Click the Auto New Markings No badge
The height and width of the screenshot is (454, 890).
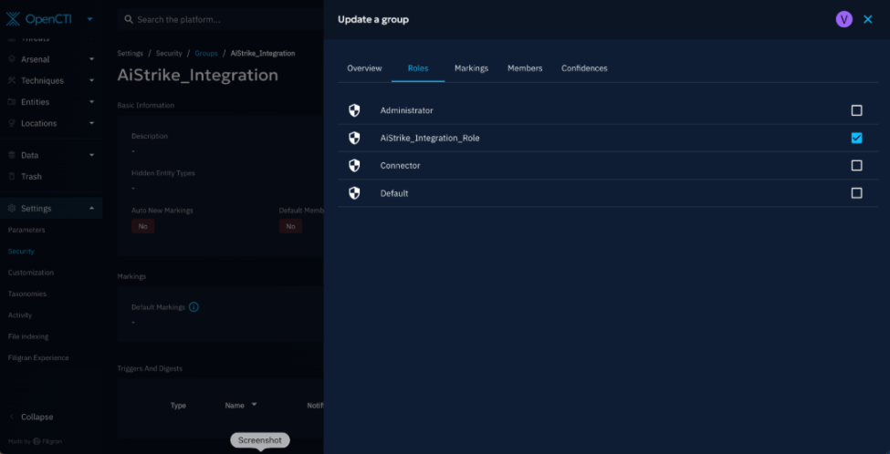(x=143, y=226)
